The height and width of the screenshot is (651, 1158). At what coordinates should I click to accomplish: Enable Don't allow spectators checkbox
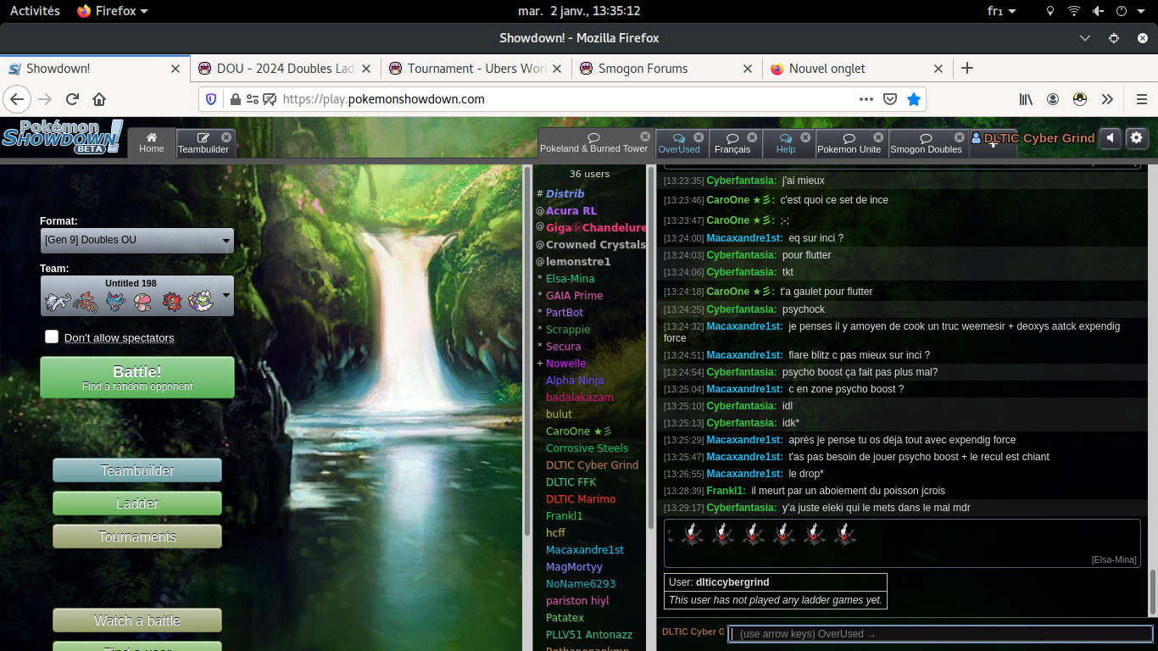[52, 337]
